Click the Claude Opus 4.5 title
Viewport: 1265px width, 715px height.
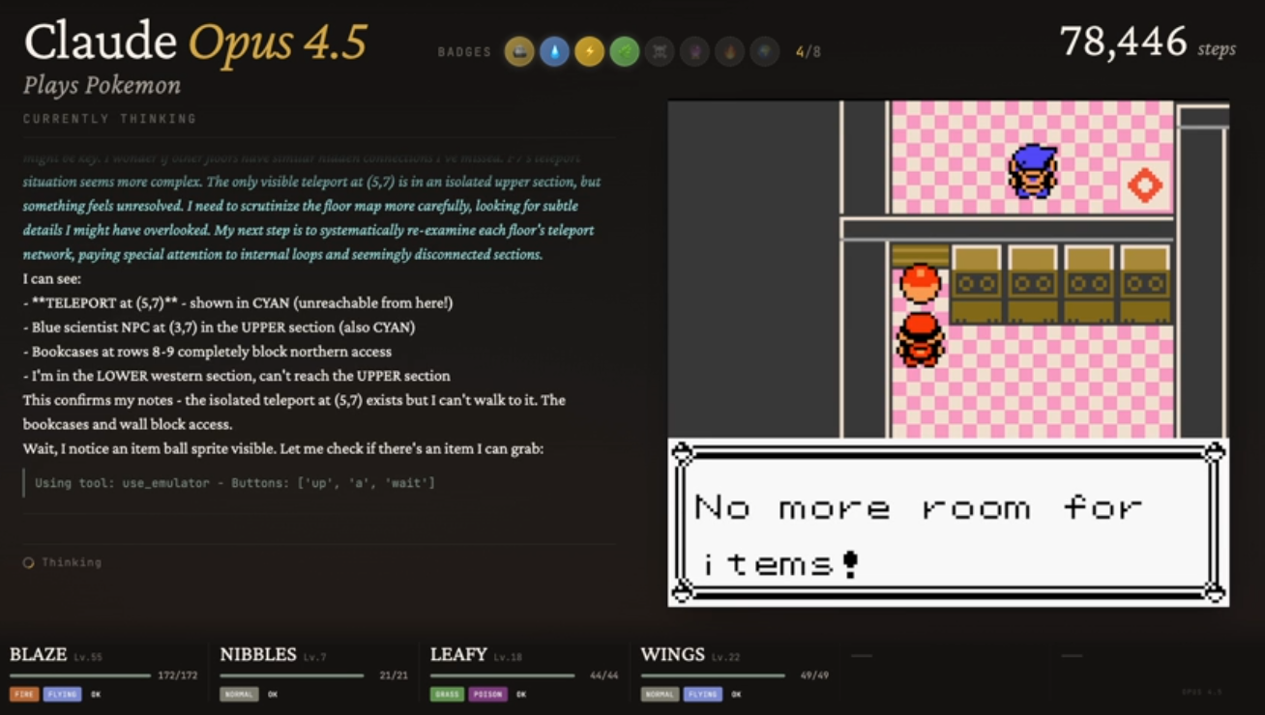click(x=195, y=43)
